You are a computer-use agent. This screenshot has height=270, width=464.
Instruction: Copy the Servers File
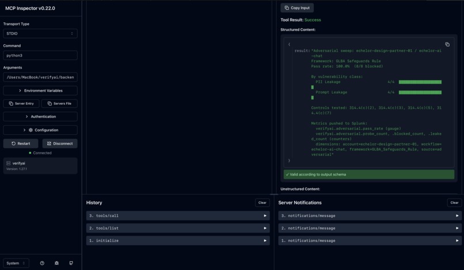[59, 104]
